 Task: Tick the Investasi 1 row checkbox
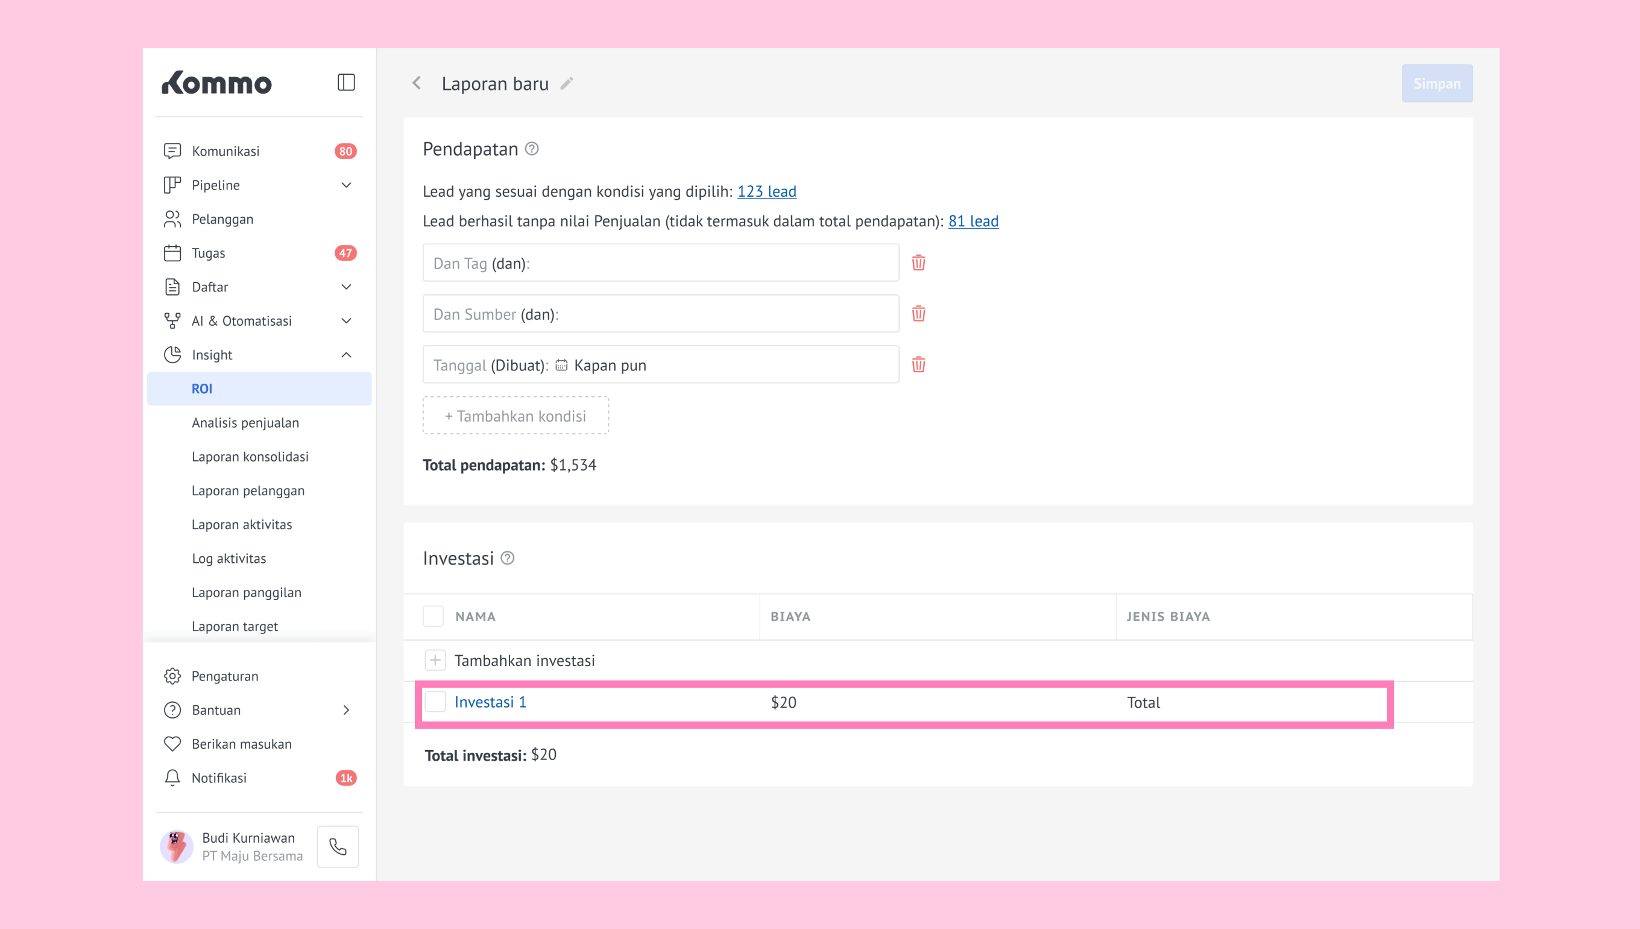coord(435,702)
